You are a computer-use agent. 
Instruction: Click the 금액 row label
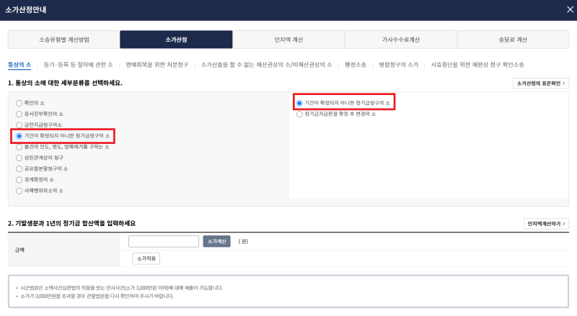20,250
